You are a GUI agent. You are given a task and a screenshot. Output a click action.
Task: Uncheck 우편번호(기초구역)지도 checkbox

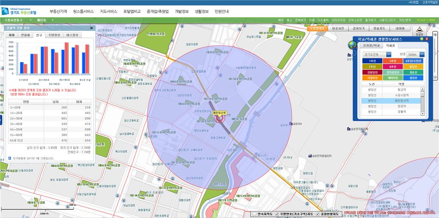(277, 214)
